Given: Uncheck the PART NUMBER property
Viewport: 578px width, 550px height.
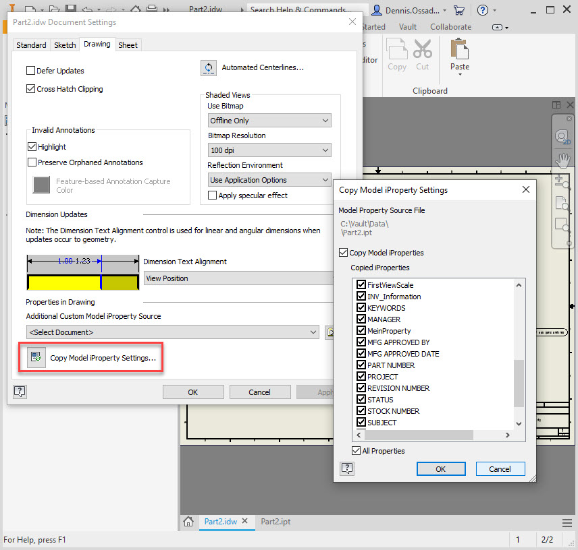Looking at the screenshot, I should pos(362,365).
